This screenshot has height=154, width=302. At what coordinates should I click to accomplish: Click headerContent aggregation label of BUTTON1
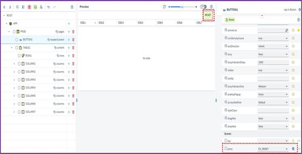click(57, 40)
